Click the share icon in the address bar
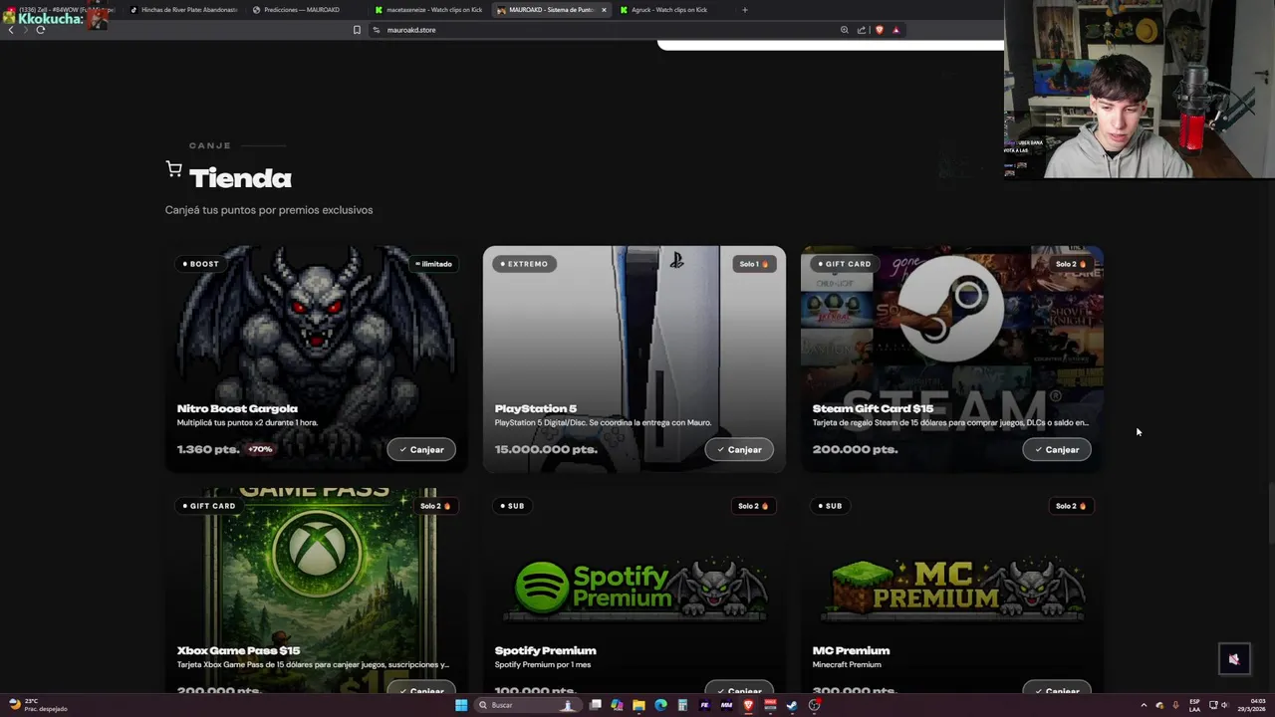This screenshot has width=1275, height=717. pyautogui.click(x=862, y=30)
